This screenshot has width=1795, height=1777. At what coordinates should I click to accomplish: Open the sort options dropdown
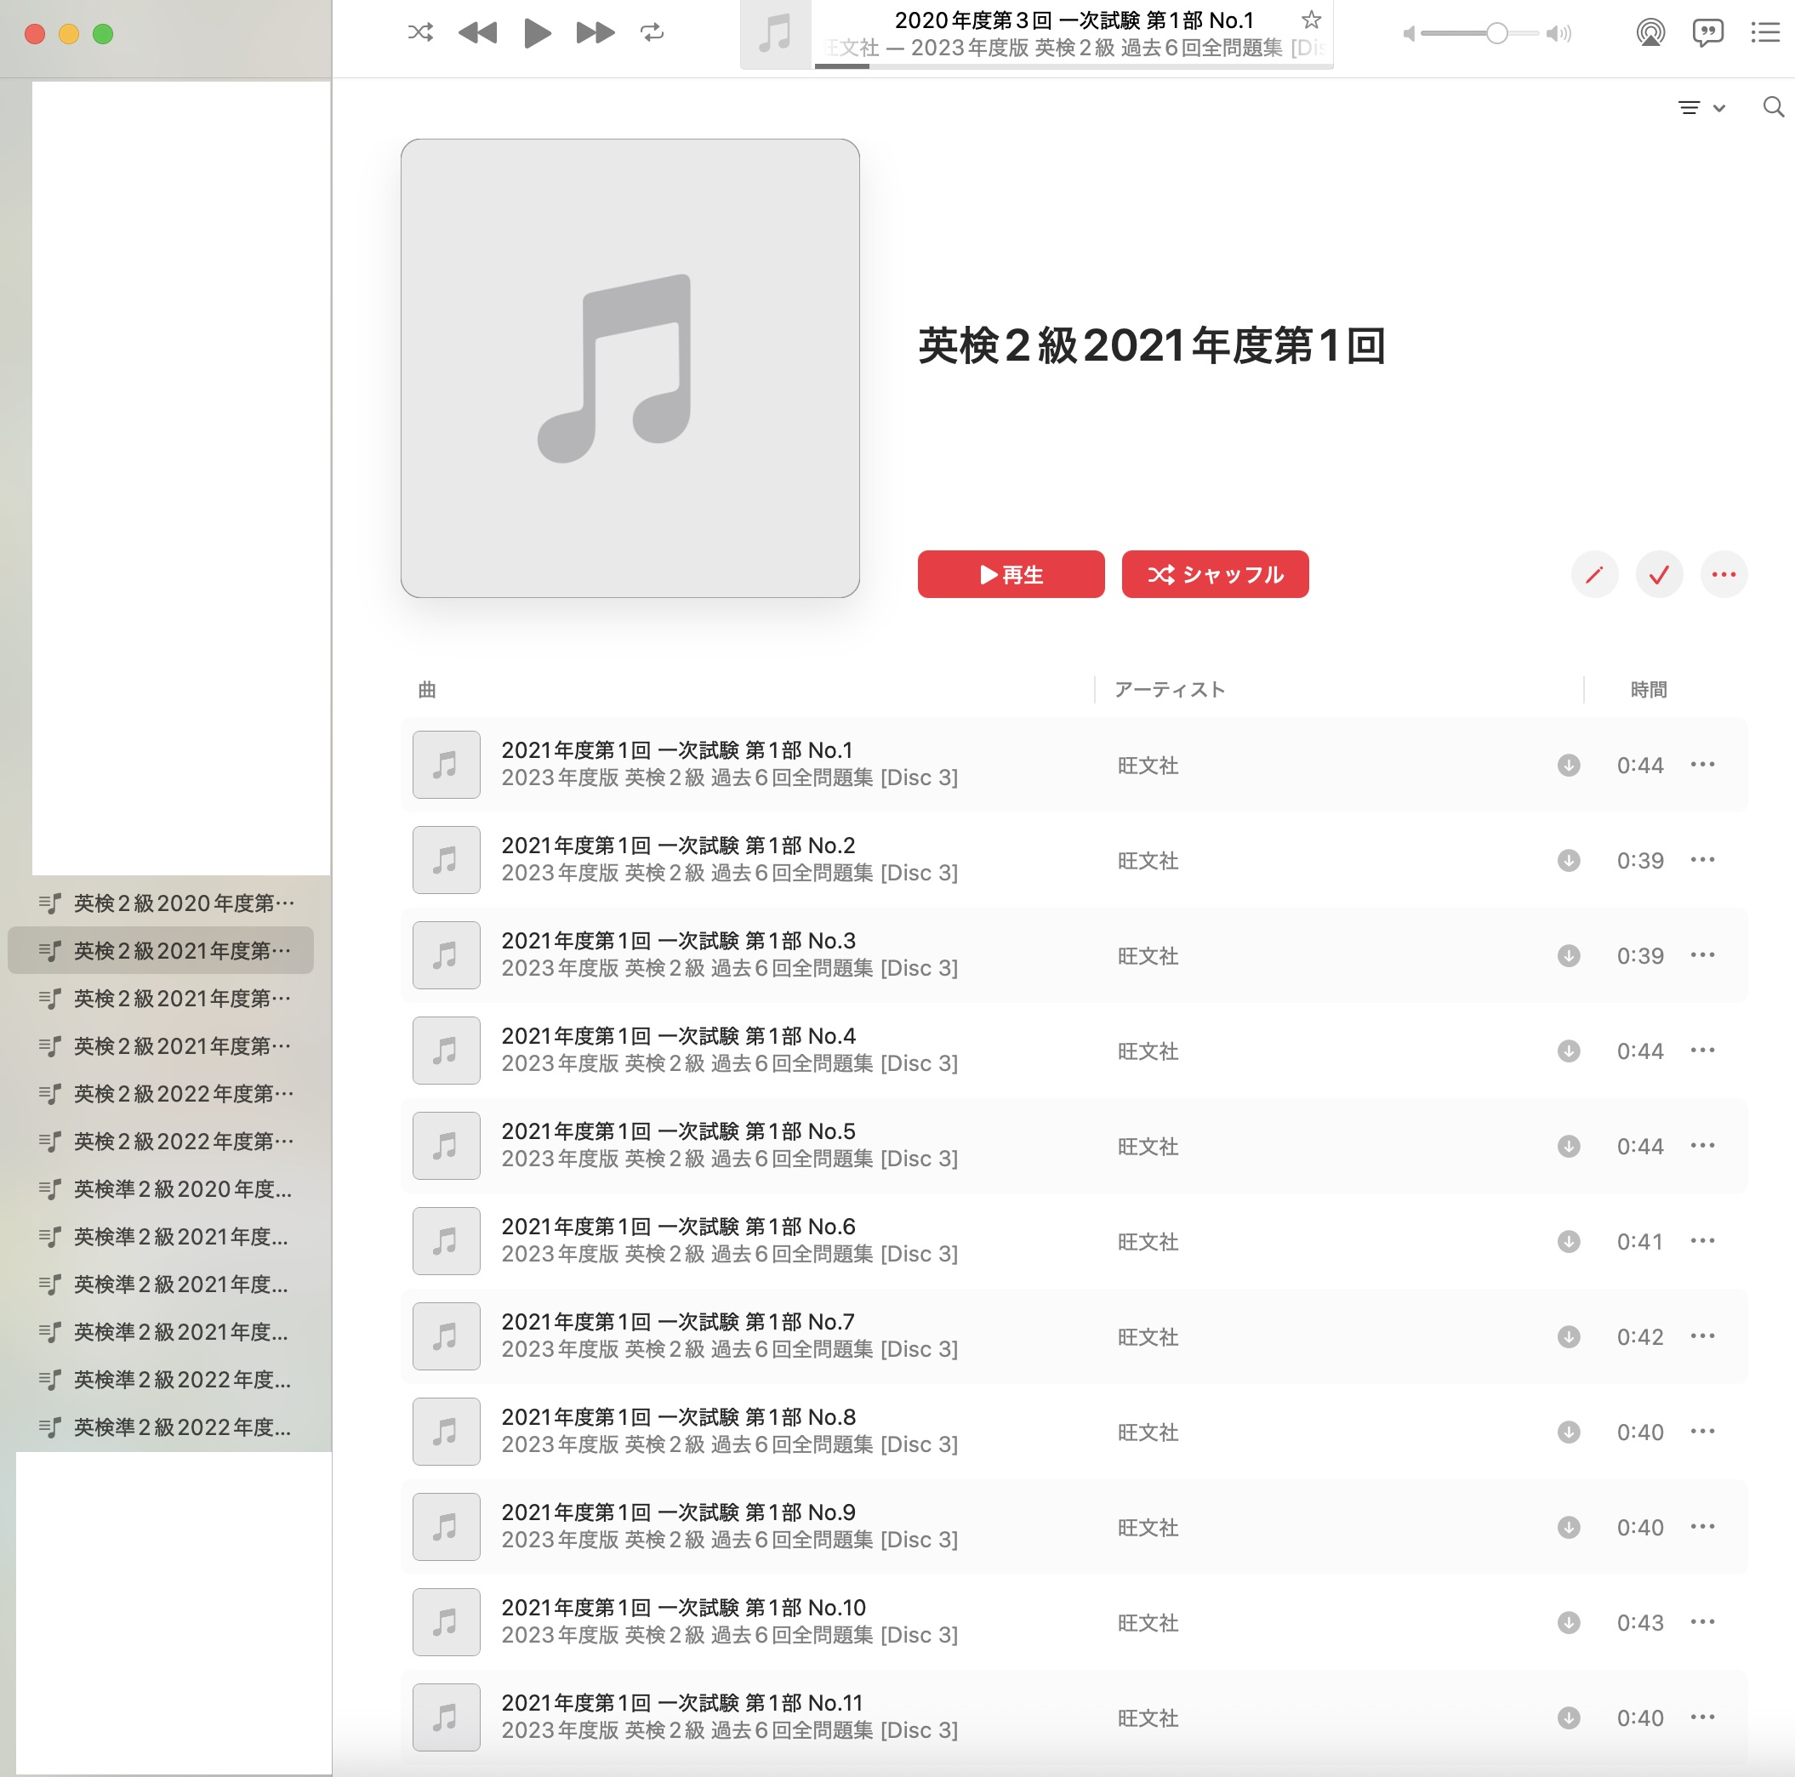1701,108
